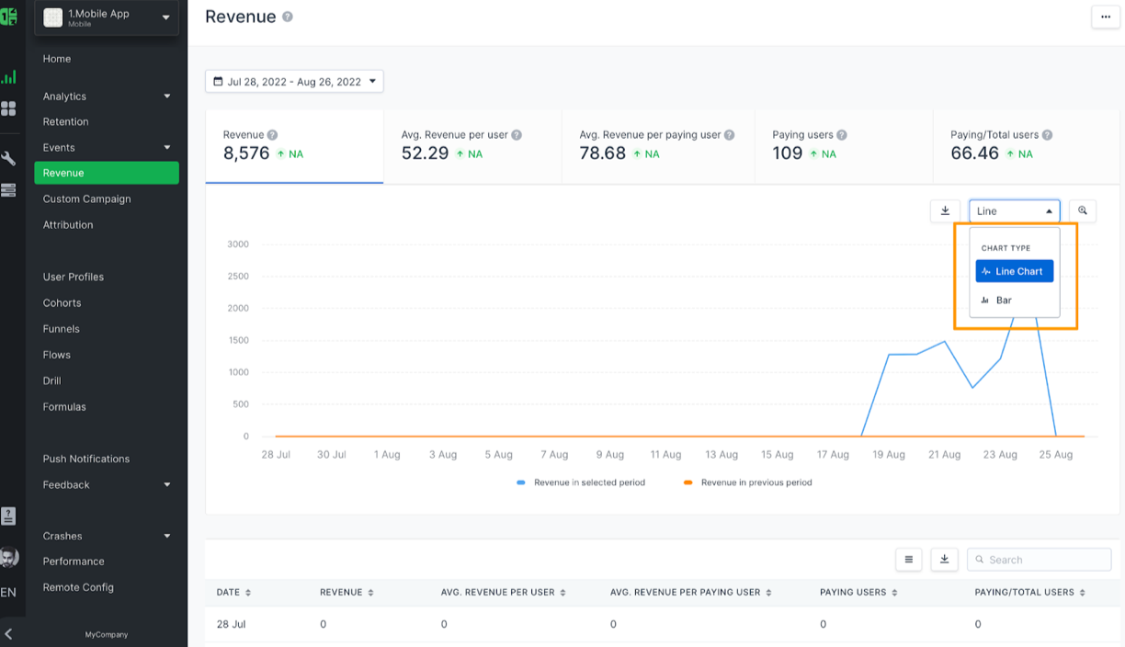Sort table by the DATE column

[233, 593]
